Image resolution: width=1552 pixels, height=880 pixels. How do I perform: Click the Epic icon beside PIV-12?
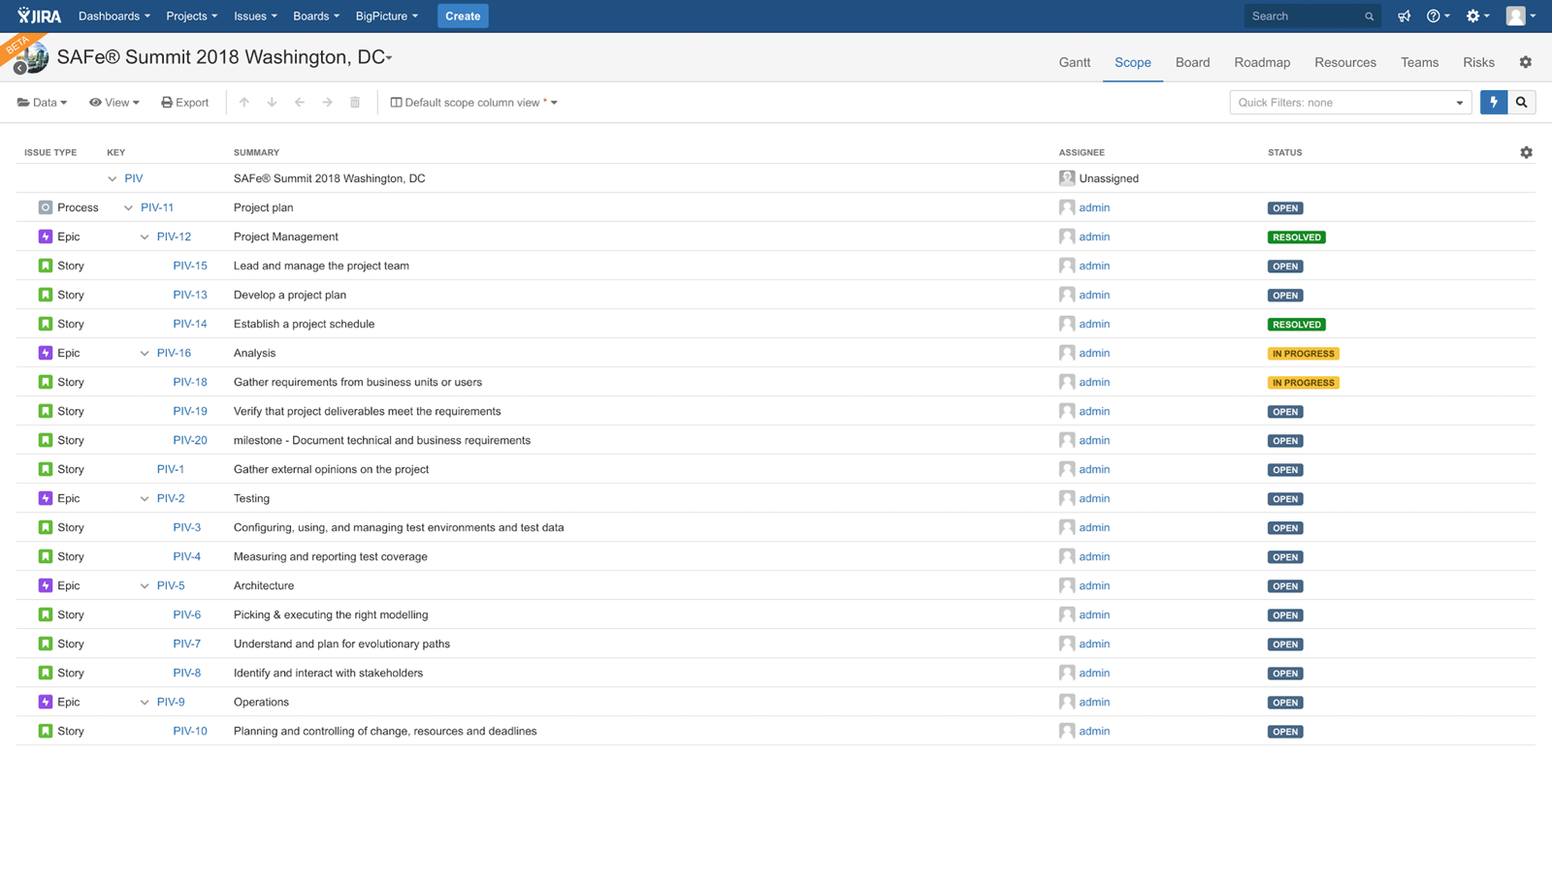point(45,236)
